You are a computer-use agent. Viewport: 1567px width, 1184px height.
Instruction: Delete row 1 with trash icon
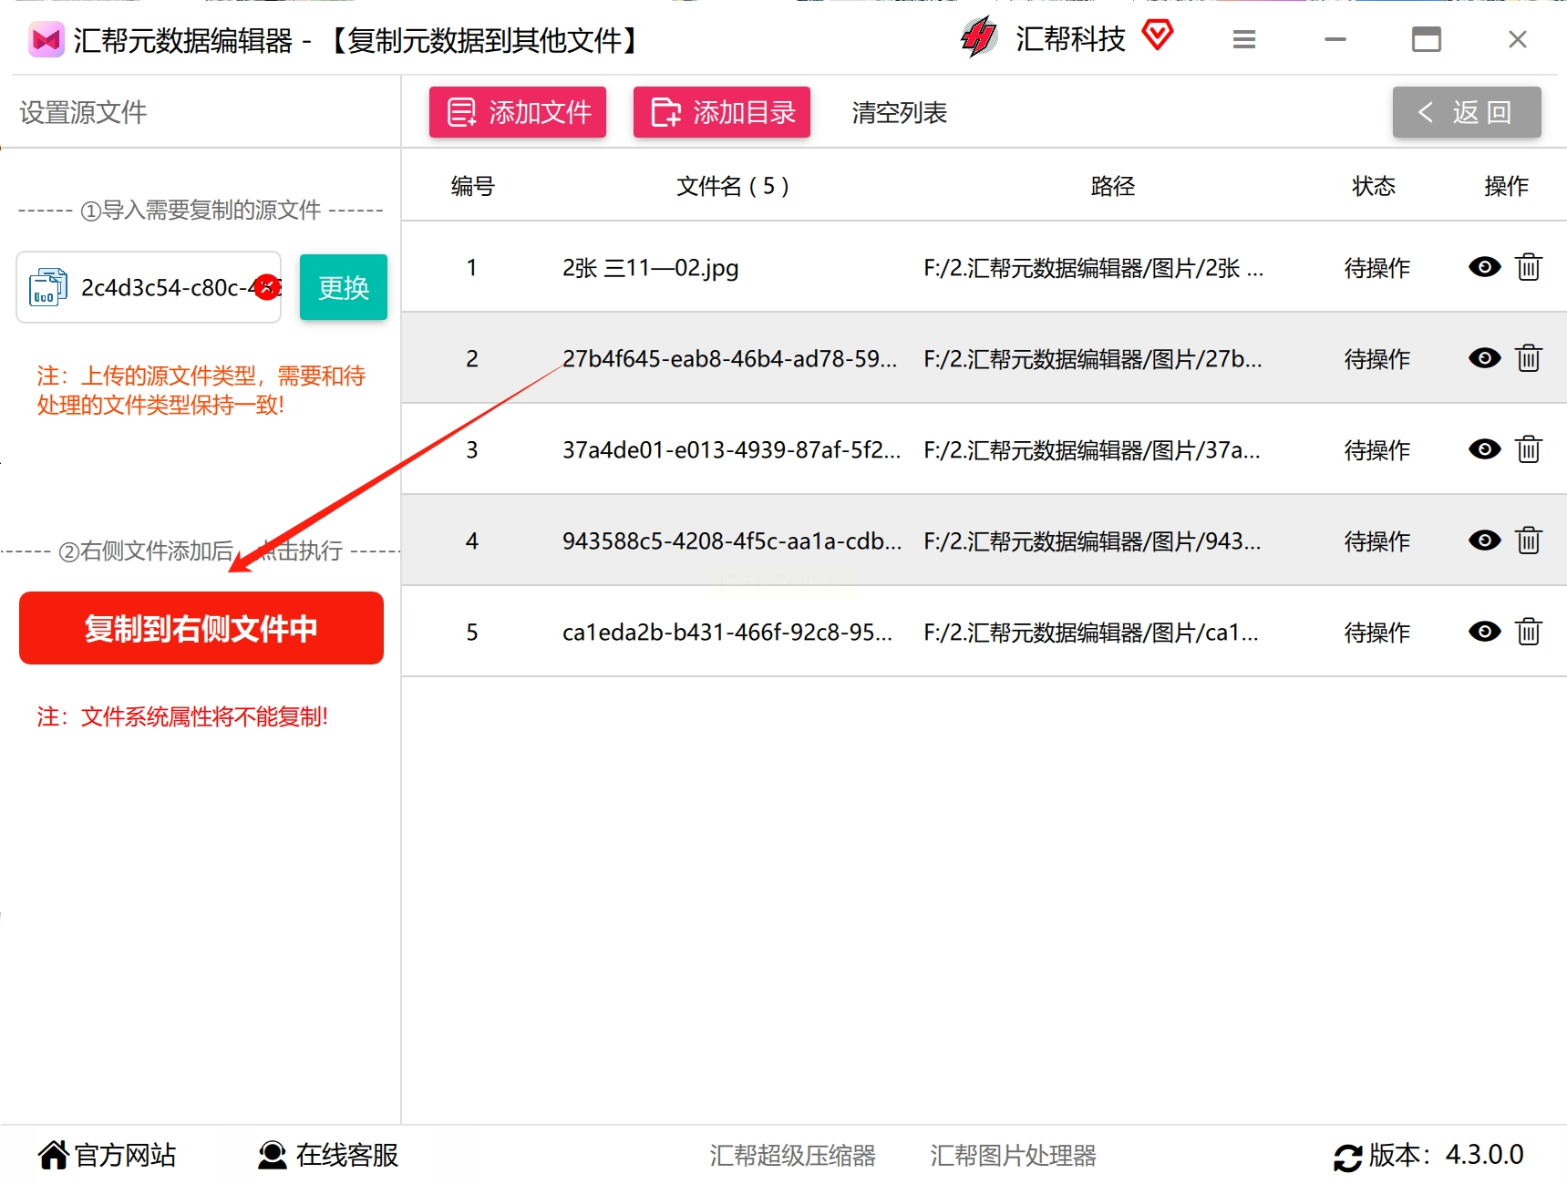pos(1529,267)
